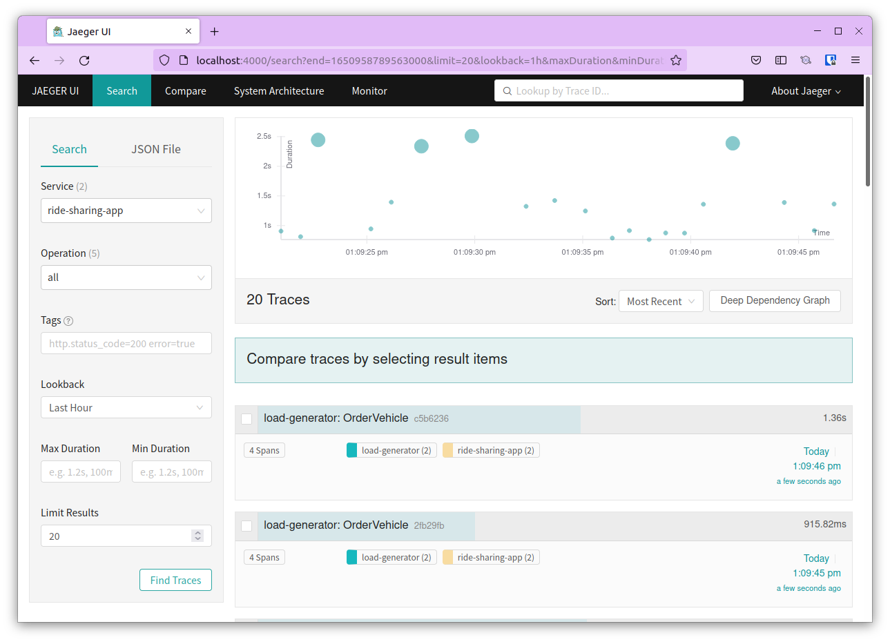This screenshot has height=642, width=890.
Task: Click the large scatter dot nearest 01:09:30 pm
Action: click(472, 136)
